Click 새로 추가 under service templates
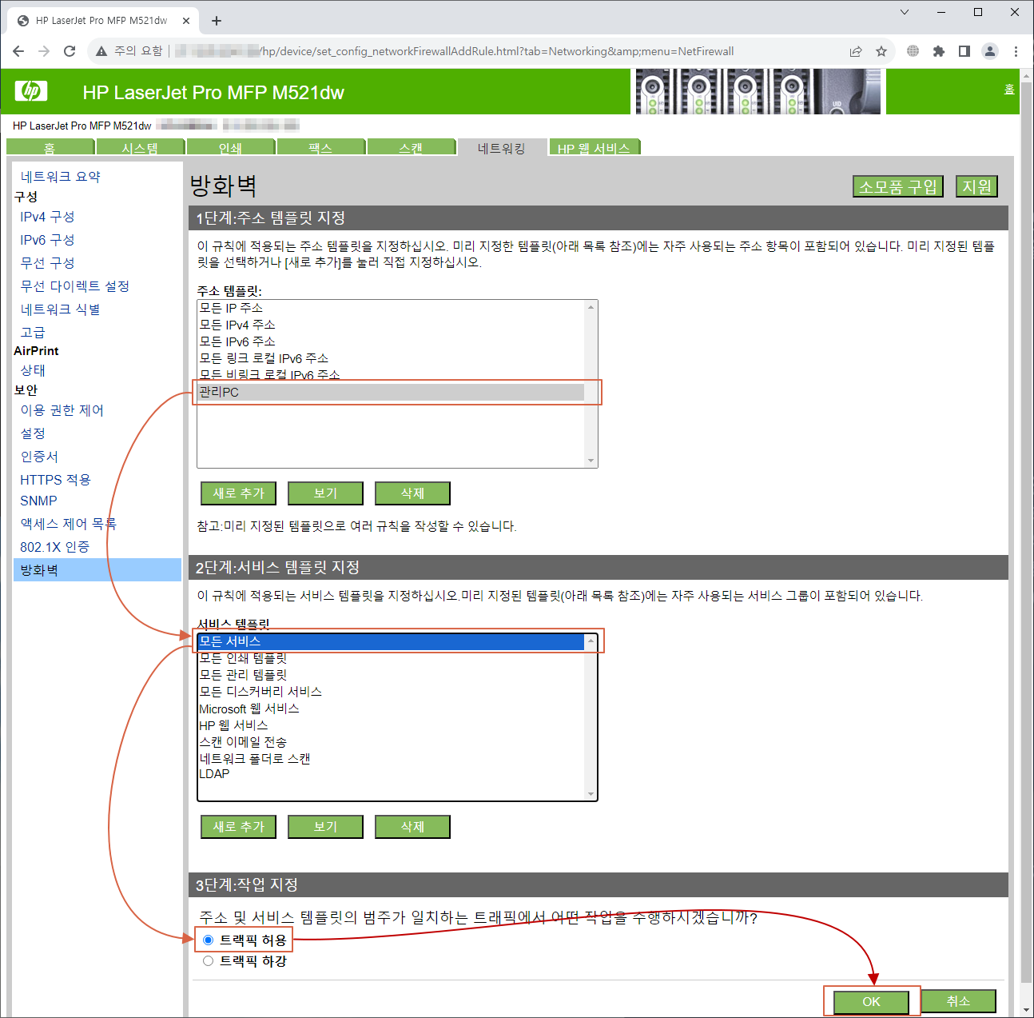 click(238, 827)
